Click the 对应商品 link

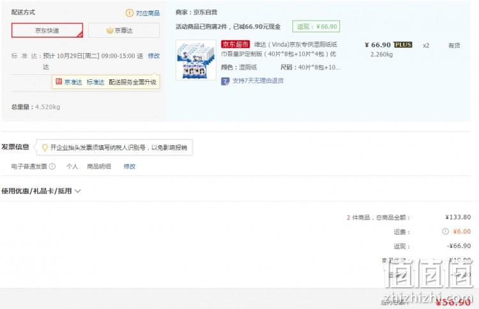[148, 13]
